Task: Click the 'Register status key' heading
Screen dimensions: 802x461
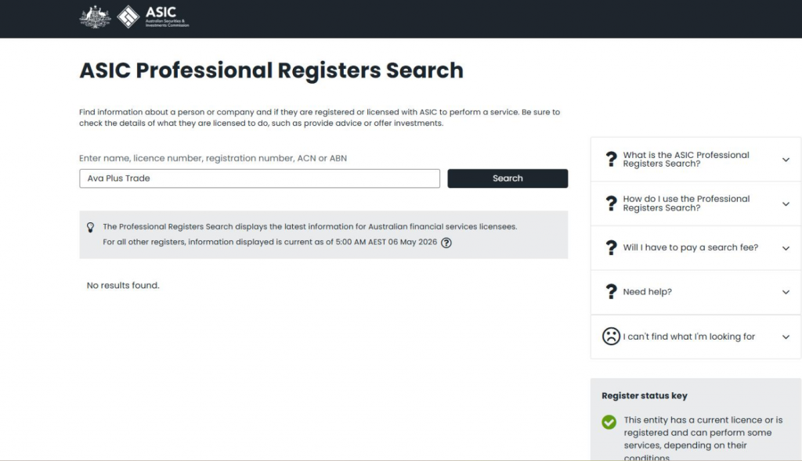Action: click(x=644, y=395)
